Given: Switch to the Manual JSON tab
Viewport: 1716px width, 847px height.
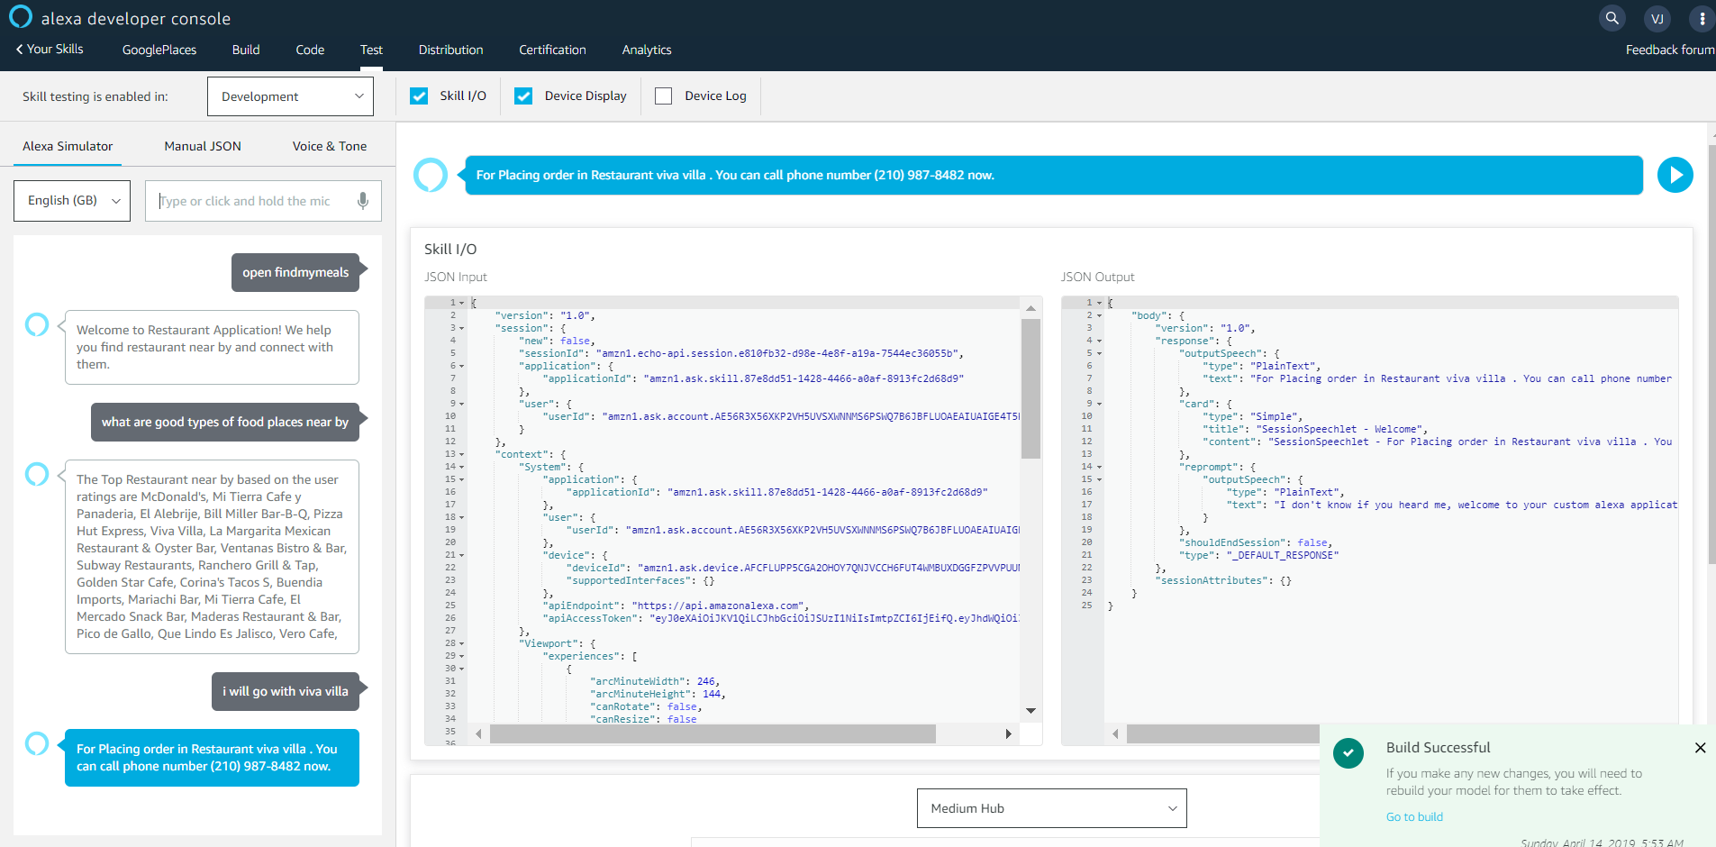Looking at the screenshot, I should tap(203, 146).
